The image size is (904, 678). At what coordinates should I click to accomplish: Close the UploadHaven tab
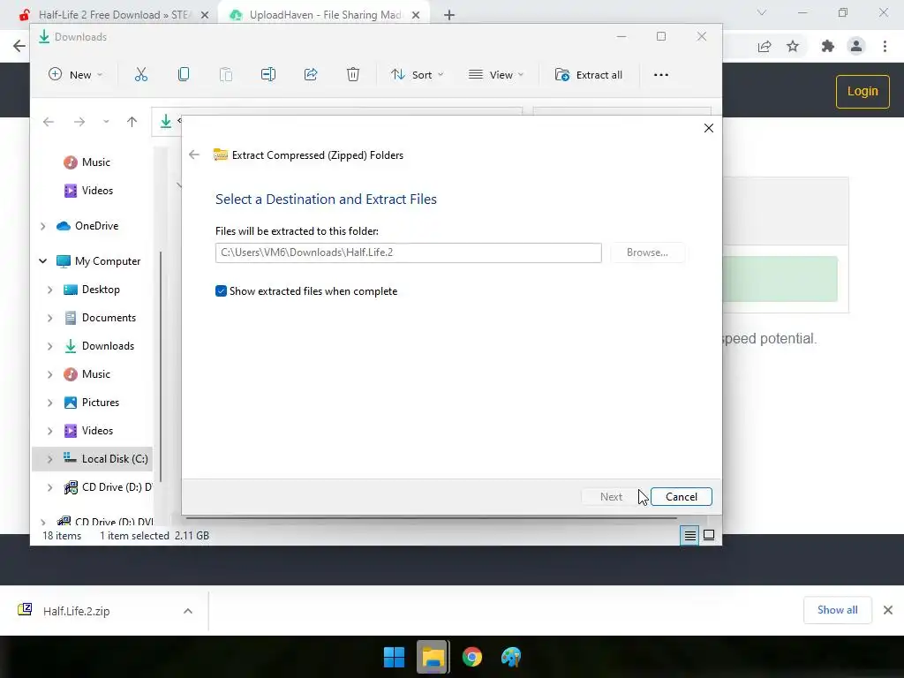click(416, 16)
